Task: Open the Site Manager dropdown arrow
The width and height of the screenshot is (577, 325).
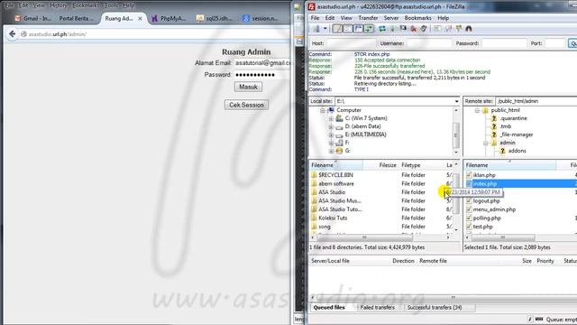Action: point(325,29)
